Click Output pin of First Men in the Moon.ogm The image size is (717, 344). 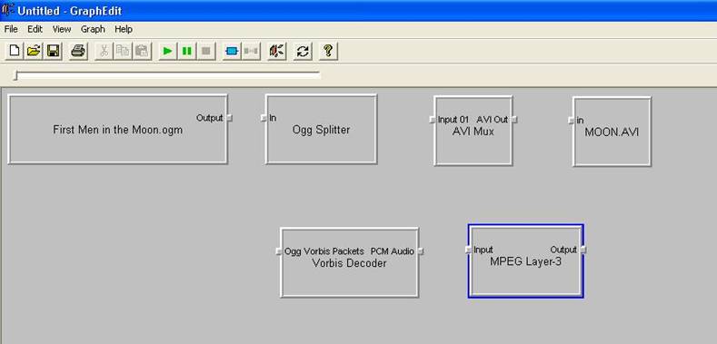pos(230,118)
